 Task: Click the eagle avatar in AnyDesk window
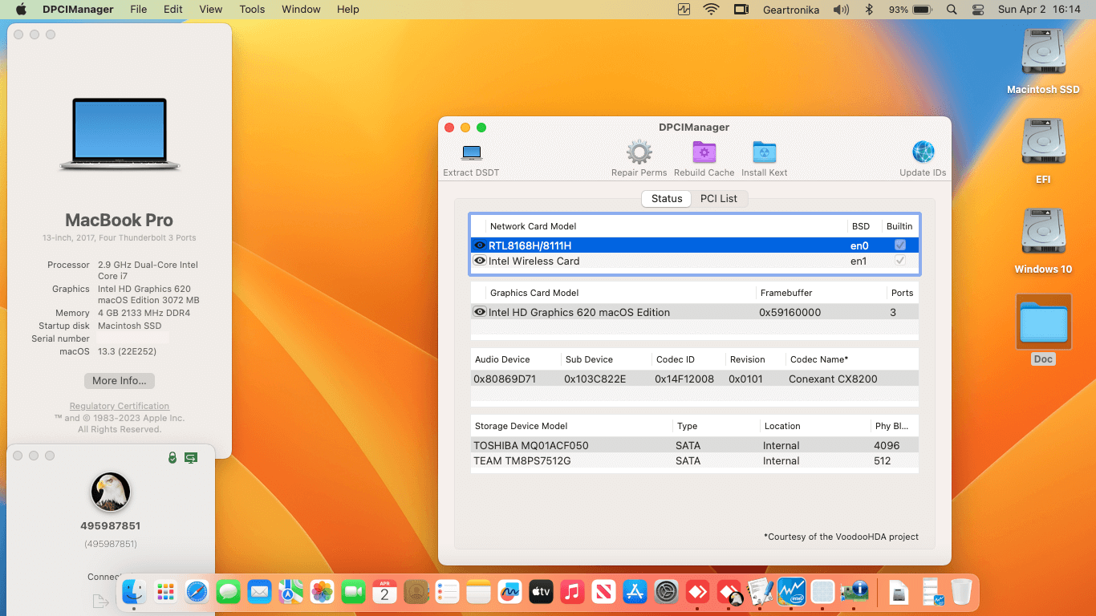(111, 492)
